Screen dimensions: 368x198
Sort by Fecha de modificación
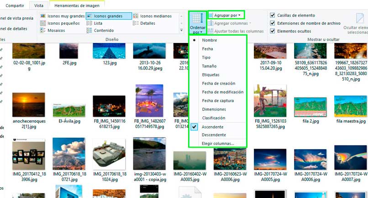click(x=223, y=92)
